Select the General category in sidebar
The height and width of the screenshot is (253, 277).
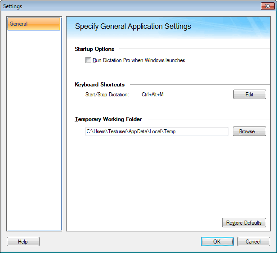click(34, 24)
